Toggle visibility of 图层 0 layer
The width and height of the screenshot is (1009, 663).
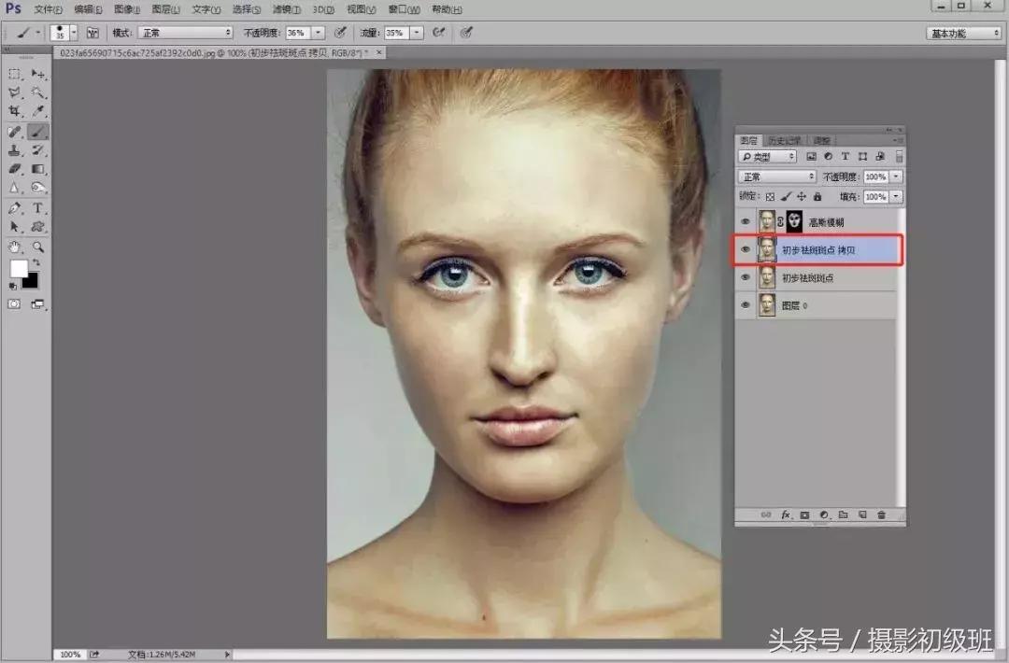pyautogui.click(x=745, y=305)
